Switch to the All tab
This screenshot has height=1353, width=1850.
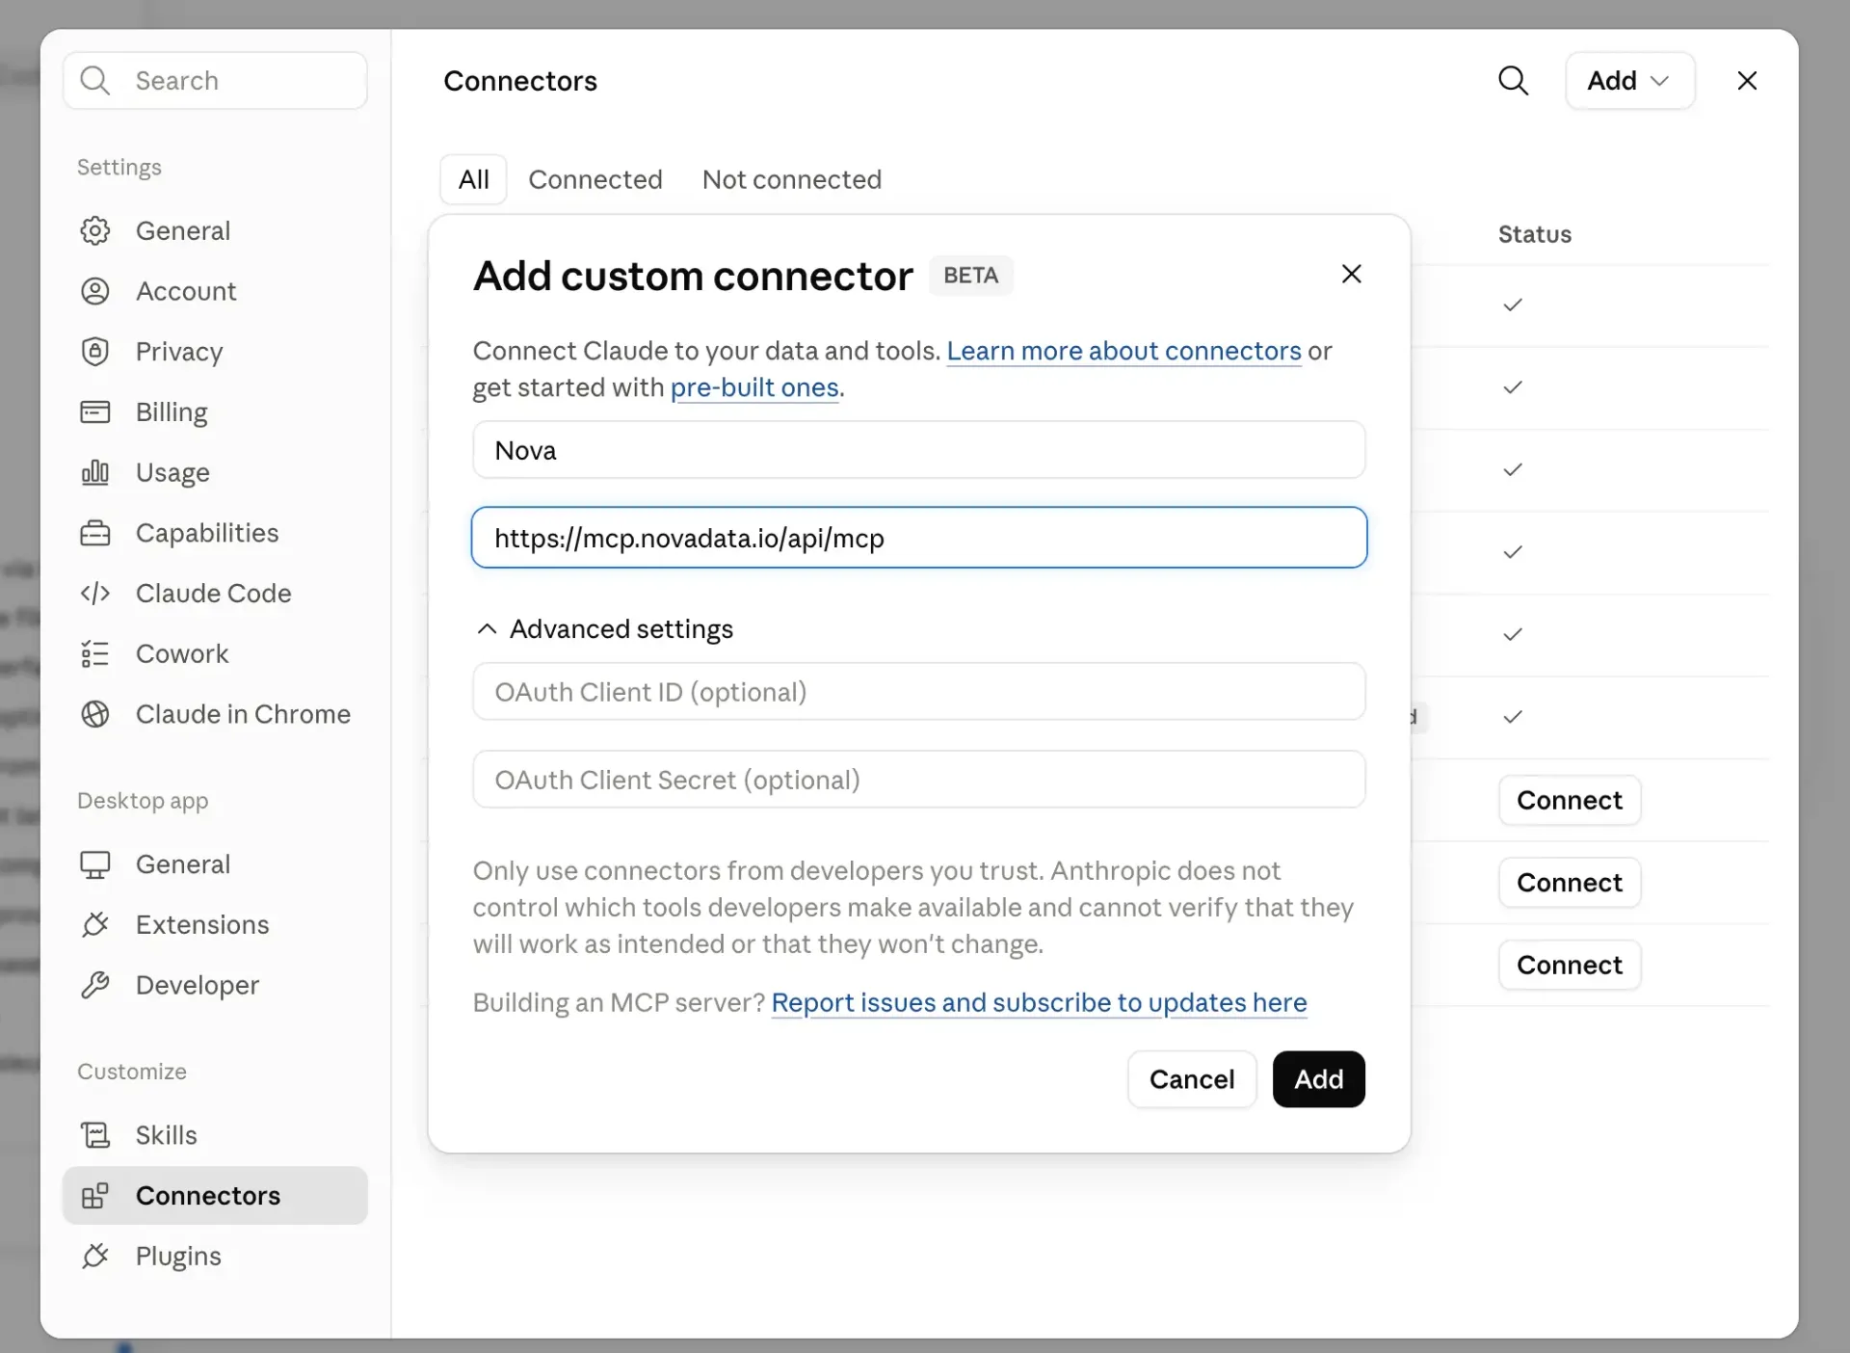473,179
